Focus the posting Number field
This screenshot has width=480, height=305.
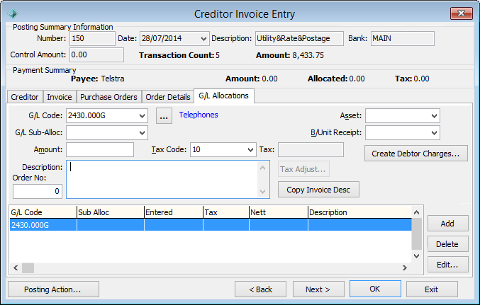coord(92,38)
